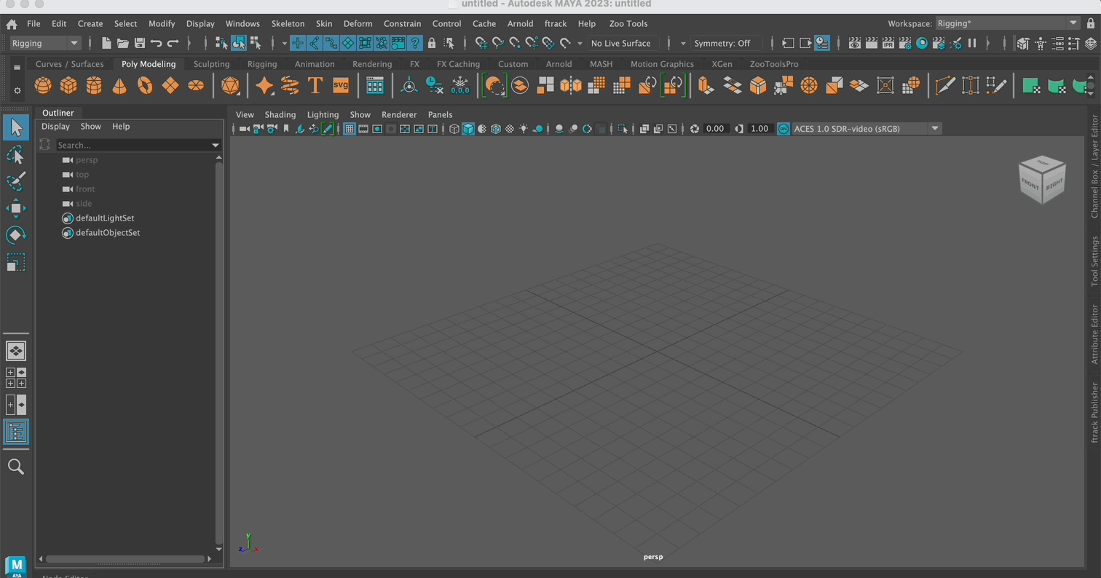Image resolution: width=1101 pixels, height=578 pixels.
Task: Select the persp camera in the Outliner
Action: (87, 159)
